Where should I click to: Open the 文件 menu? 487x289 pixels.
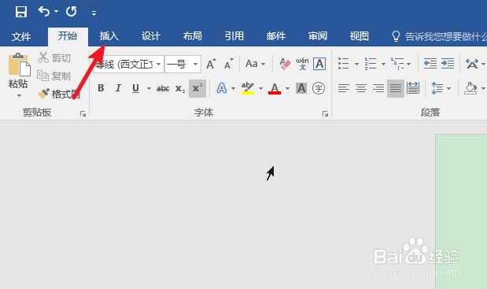pyautogui.click(x=21, y=36)
